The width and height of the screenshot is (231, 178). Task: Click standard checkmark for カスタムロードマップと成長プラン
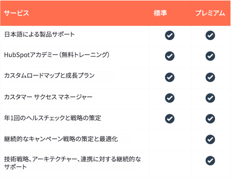pos(170,77)
